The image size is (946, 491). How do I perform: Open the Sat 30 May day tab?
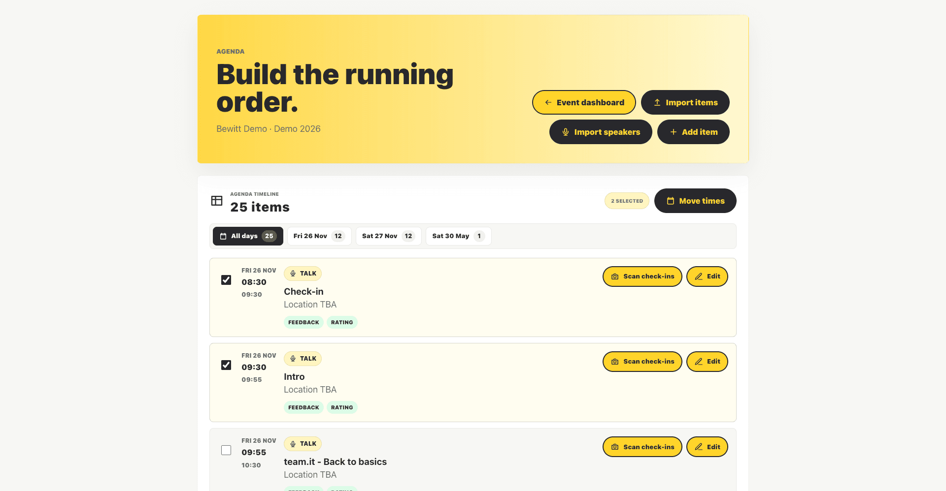(x=458, y=236)
